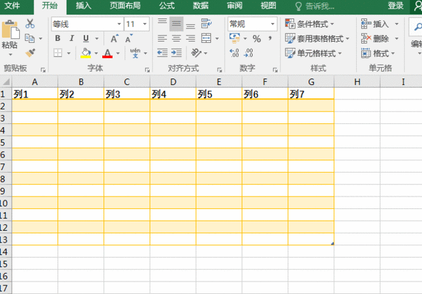Image resolution: width=422 pixels, height=294 pixels.
Task: Open font color dropdown arrow
Action: pyautogui.click(x=118, y=53)
